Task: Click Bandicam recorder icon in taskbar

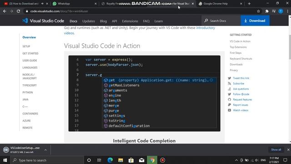Action: (163, 160)
